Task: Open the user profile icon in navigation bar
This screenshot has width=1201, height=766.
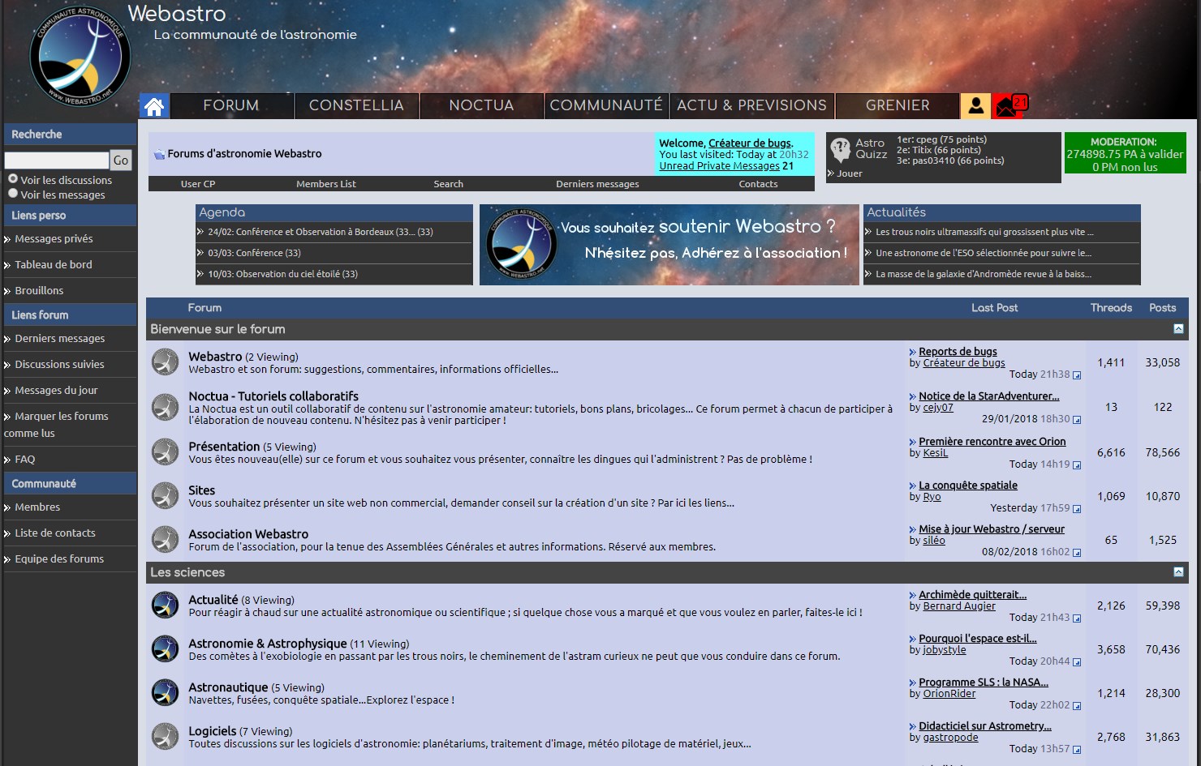Action: click(x=975, y=106)
